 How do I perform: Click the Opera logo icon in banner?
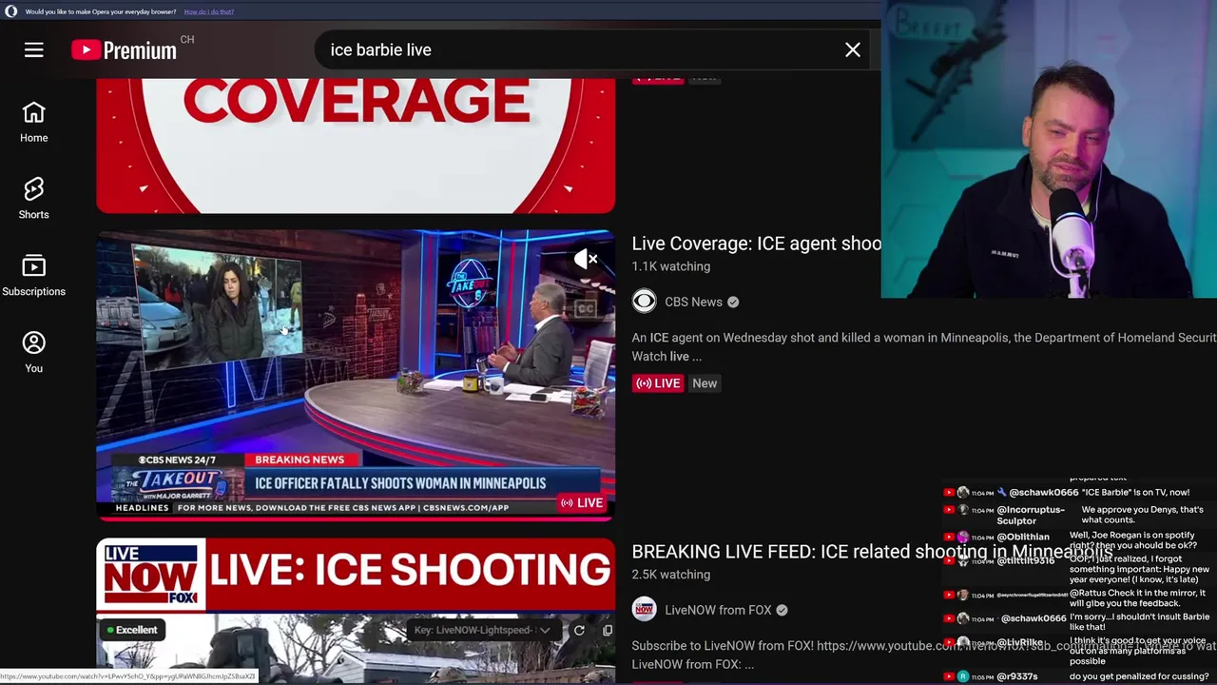pos(11,11)
